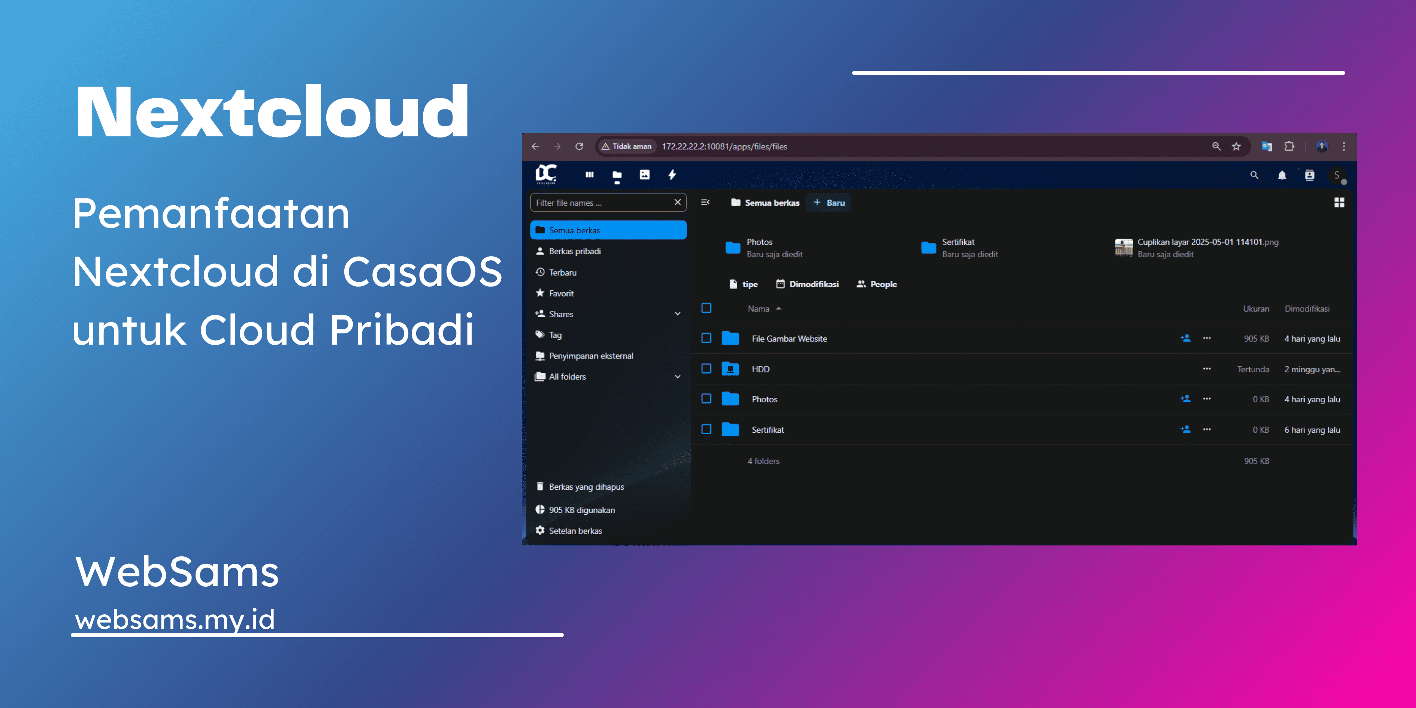The width and height of the screenshot is (1416, 708).
Task: Open Favorit in sidebar
Action: pos(608,294)
